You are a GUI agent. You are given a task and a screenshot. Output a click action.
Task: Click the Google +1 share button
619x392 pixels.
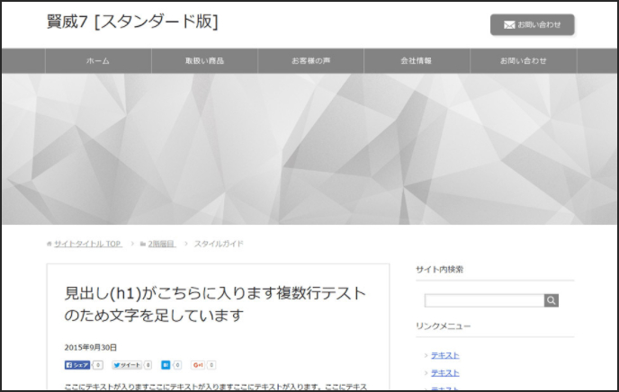(x=198, y=365)
